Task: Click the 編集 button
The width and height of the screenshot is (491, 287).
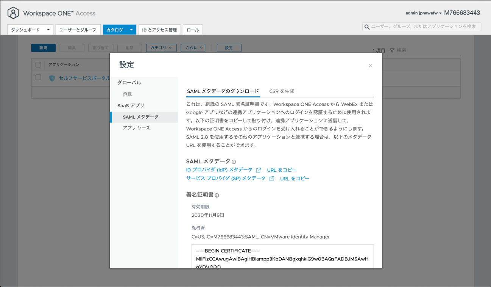Action: [x=72, y=48]
